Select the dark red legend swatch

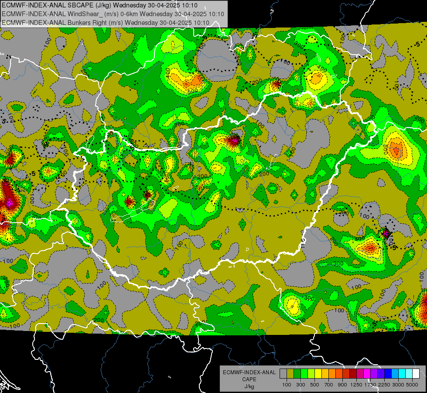(x=353, y=373)
